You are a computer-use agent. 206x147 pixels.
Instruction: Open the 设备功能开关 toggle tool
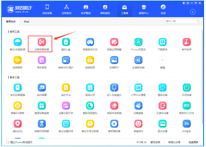pyautogui.click(x=66, y=108)
